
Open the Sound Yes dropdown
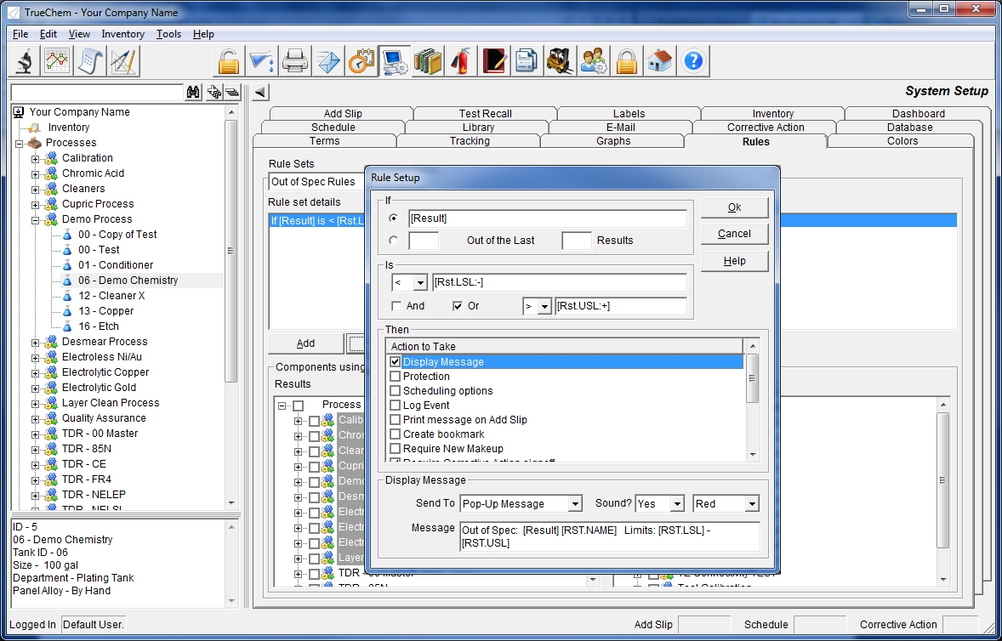pyautogui.click(x=677, y=504)
